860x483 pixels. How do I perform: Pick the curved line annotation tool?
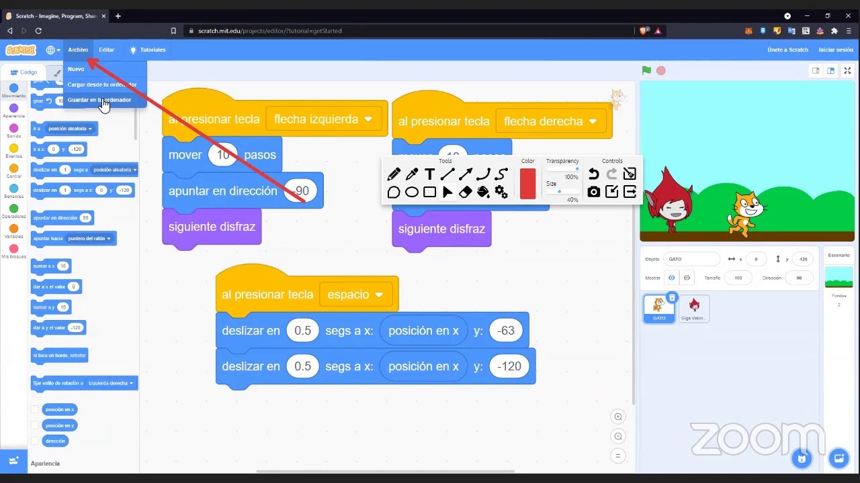(483, 174)
